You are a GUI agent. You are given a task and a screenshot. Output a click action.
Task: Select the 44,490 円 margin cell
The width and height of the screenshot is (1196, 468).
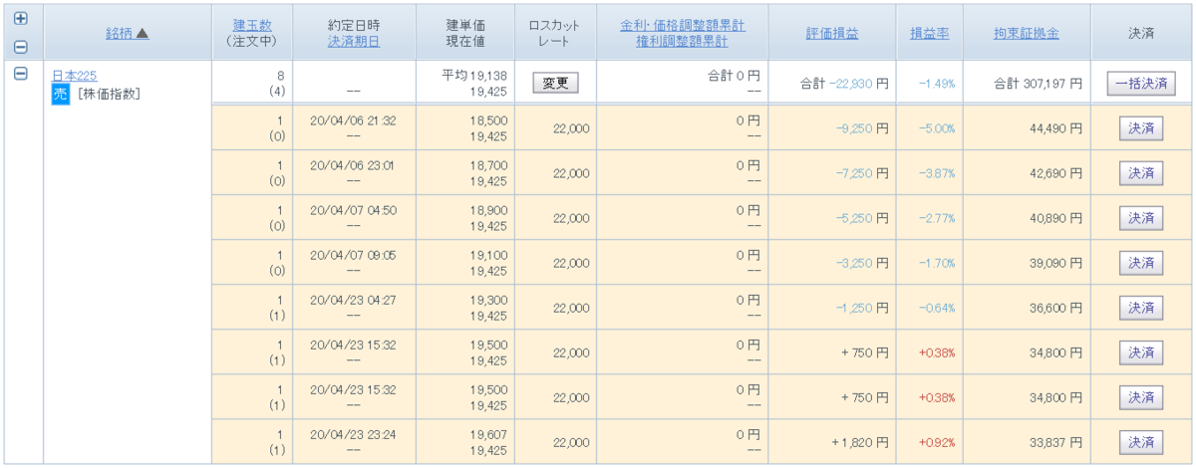1054,127
